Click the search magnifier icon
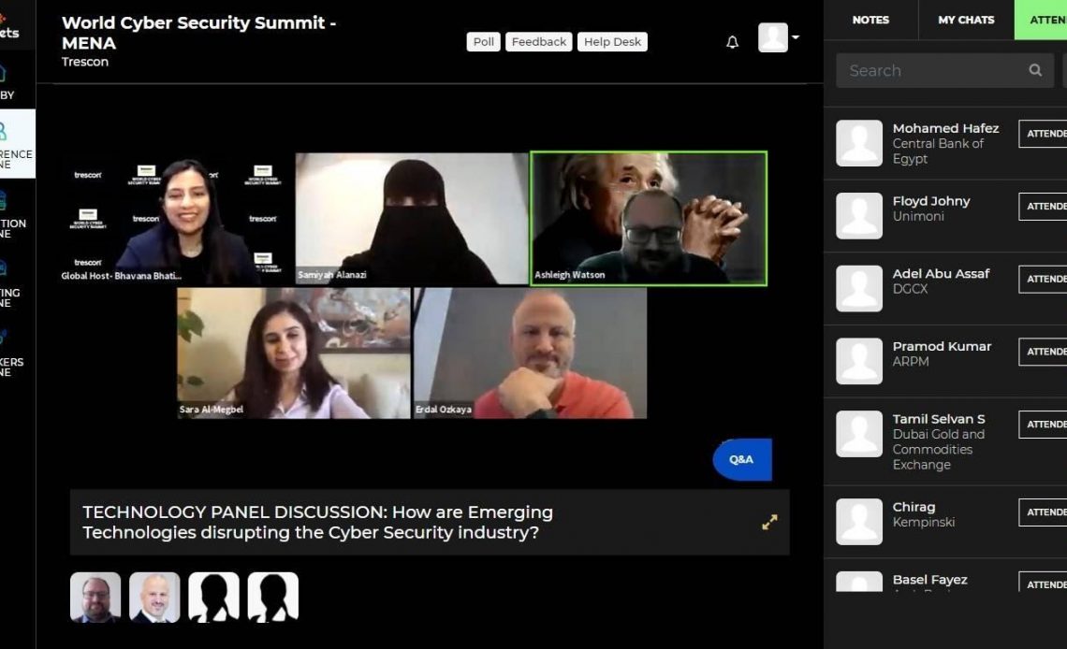 pyautogui.click(x=1036, y=70)
